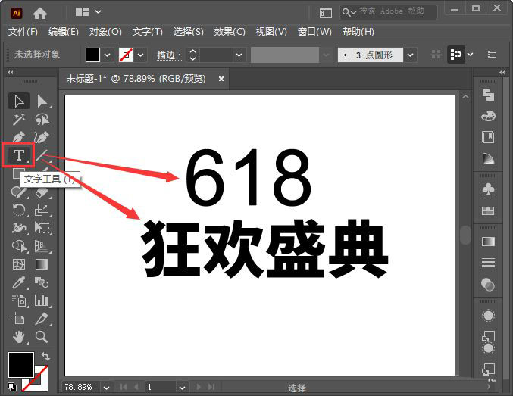This screenshot has height=396, width=513.
Task: Select the Shape Builder tool
Action: pos(19,246)
